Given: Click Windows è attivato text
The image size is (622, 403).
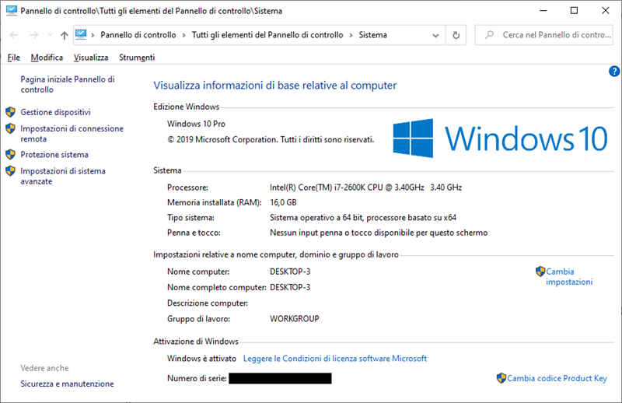Looking at the screenshot, I should 201,359.
